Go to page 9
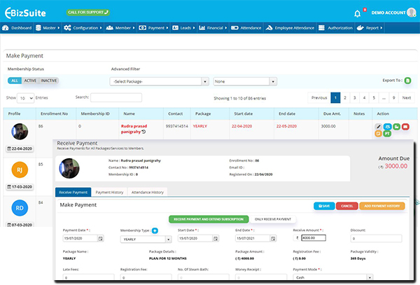Screen dimensions: 420x285 pyautogui.click(x=393, y=98)
